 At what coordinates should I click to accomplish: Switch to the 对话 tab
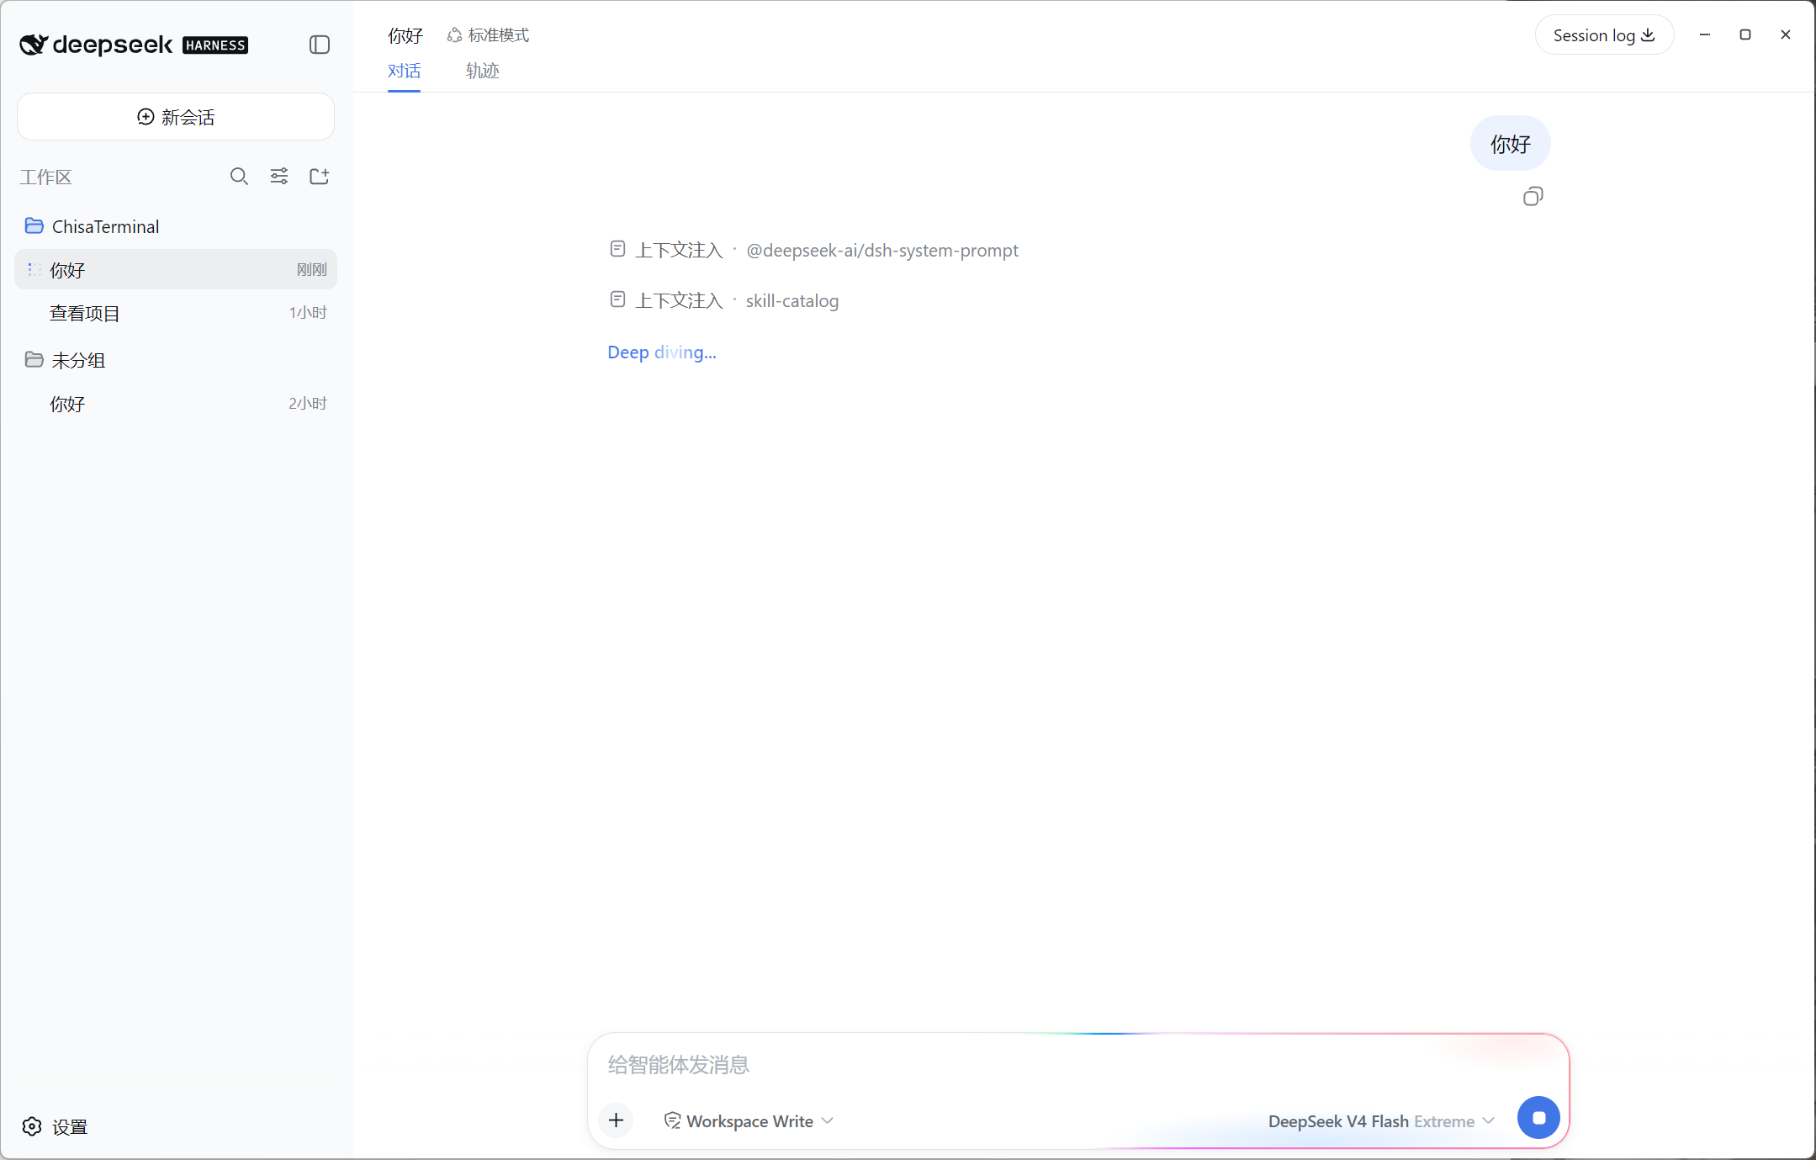404,71
